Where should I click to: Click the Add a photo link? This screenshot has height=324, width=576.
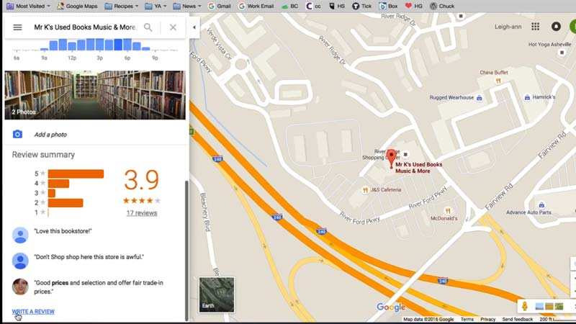point(50,135)
